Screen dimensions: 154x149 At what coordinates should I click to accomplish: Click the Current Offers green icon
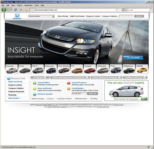click(x=35, y=83)
